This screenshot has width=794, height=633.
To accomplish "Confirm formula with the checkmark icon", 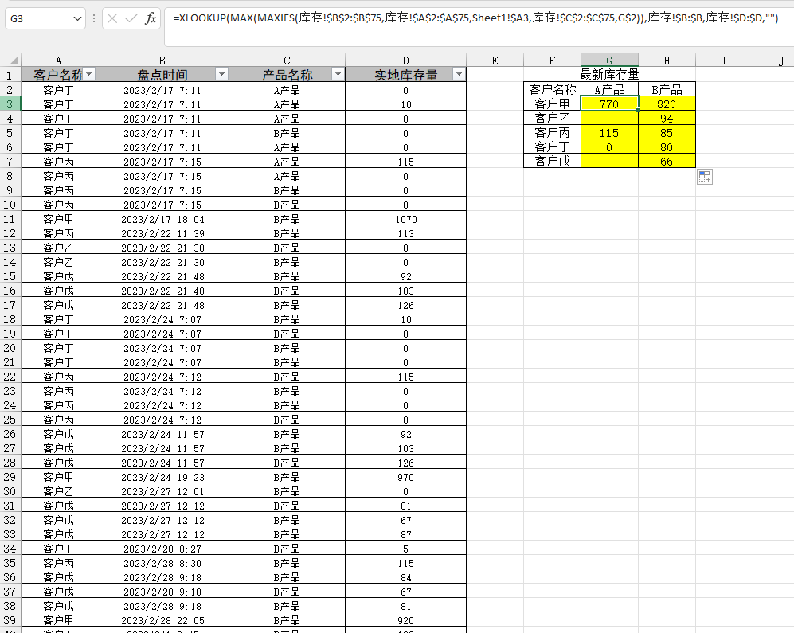I will pos(131,19).
